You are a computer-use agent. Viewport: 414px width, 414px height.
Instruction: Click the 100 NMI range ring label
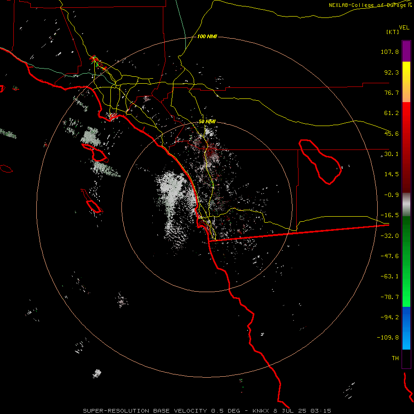[207, 36]
